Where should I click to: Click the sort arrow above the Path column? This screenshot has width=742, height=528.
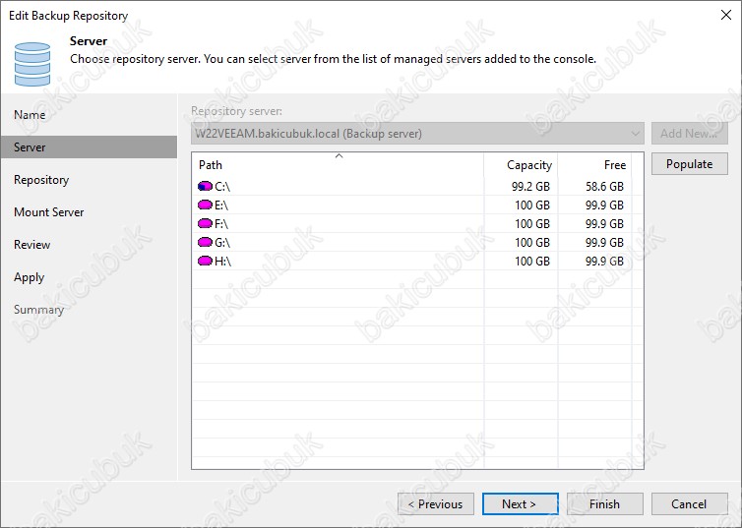click(339, 155)
